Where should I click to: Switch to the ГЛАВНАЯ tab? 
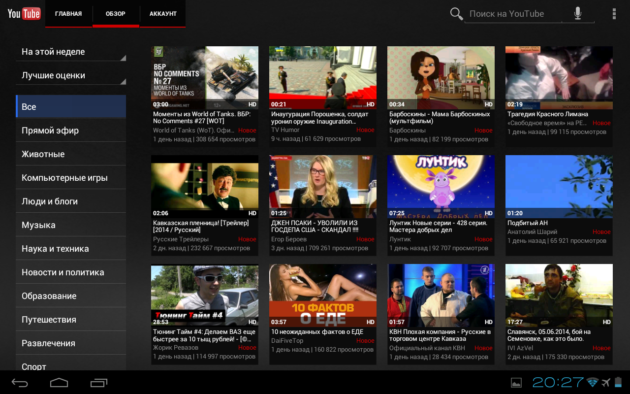pyautogui.click(x=68, y=14)
